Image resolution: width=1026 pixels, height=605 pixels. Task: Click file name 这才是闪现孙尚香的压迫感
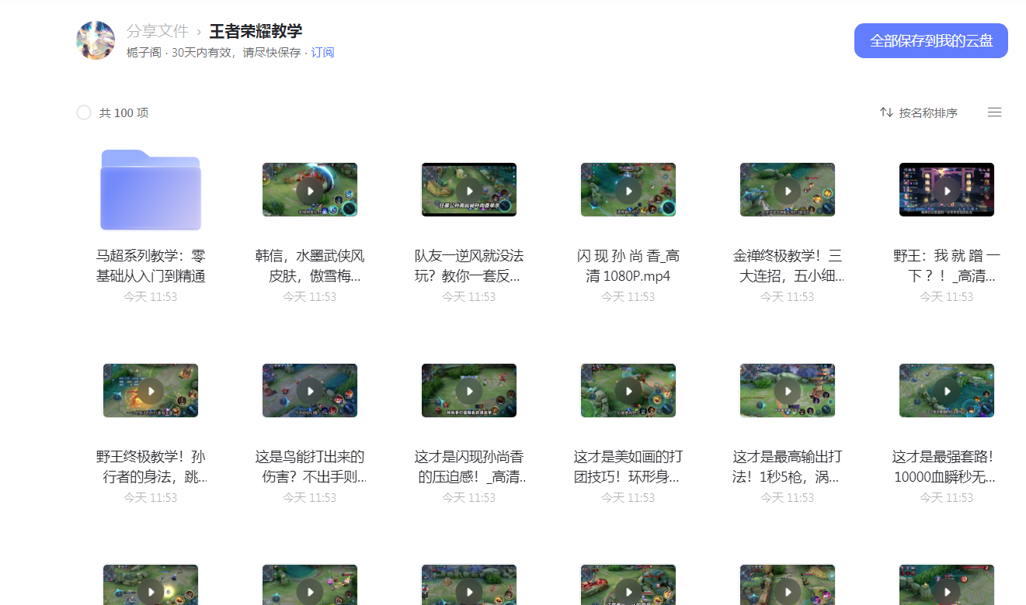(x=469, y=467)
